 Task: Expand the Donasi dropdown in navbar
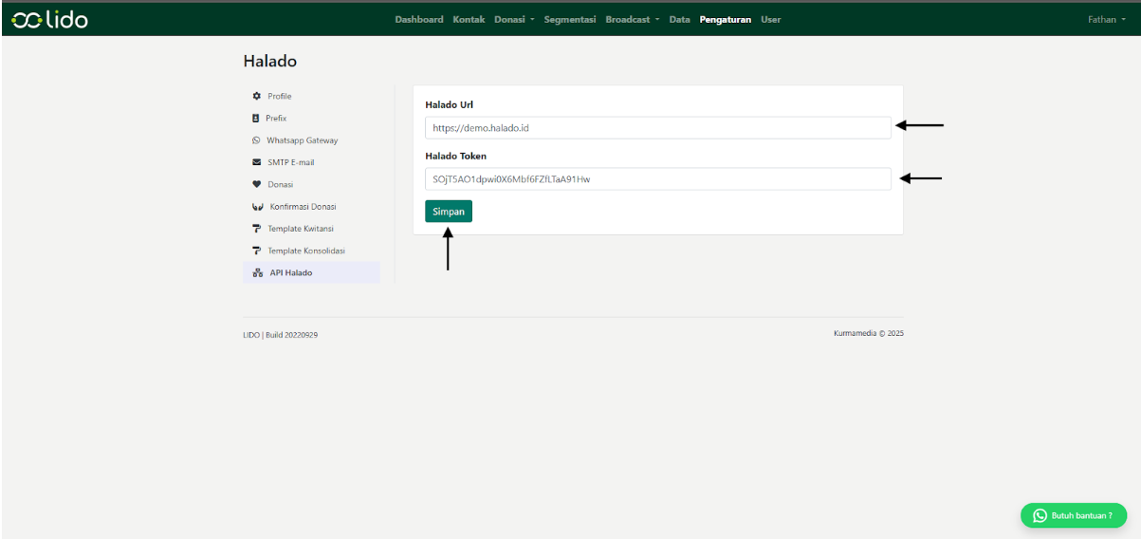[515, 20]
